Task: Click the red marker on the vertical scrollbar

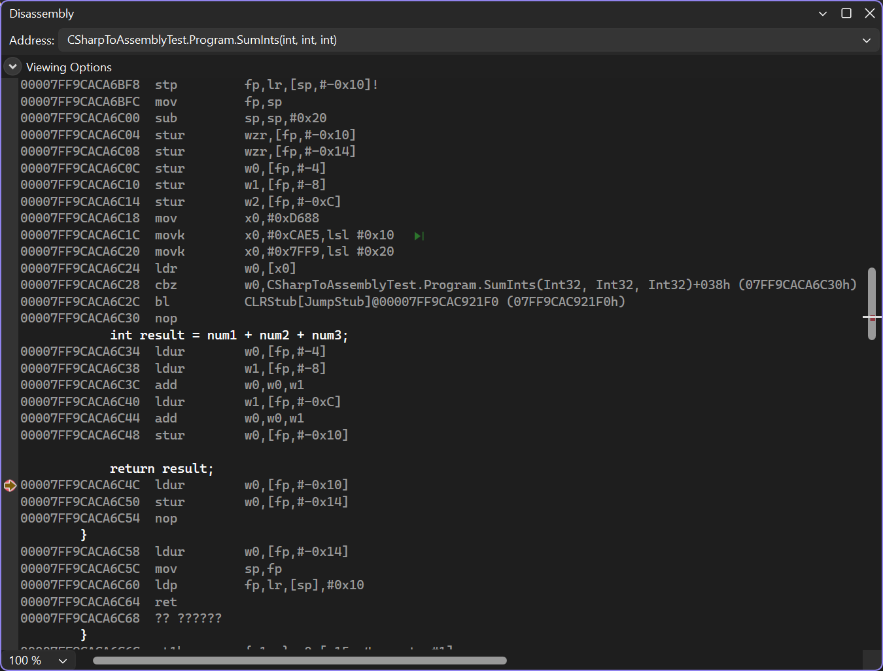Action: point(872,317)
